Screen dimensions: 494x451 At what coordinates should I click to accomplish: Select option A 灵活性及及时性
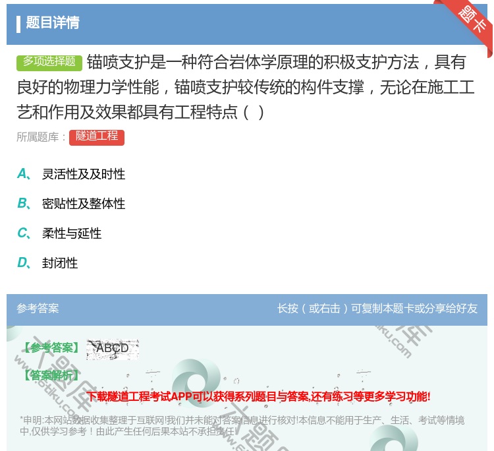point(71,174)
